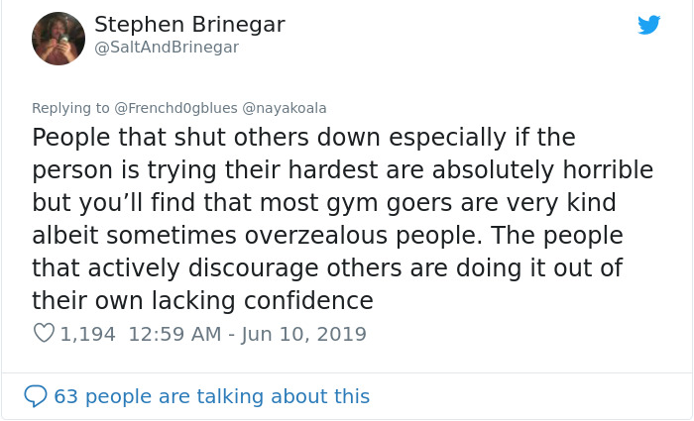Viewport: 694px width, 421px height.
Task: Click the speech bubble conversation icon
Action: [x=36, y=396]
